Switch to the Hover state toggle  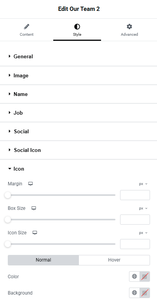pyautogui.click(x=114, y=260)
